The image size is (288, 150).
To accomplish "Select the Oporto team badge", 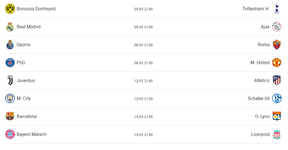I will [x=10, y=45].
